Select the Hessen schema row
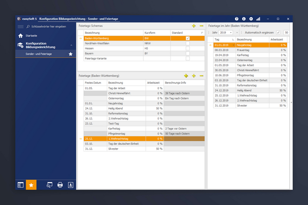Viewport: 308px width, 205px height. click(x=144, y=49)
